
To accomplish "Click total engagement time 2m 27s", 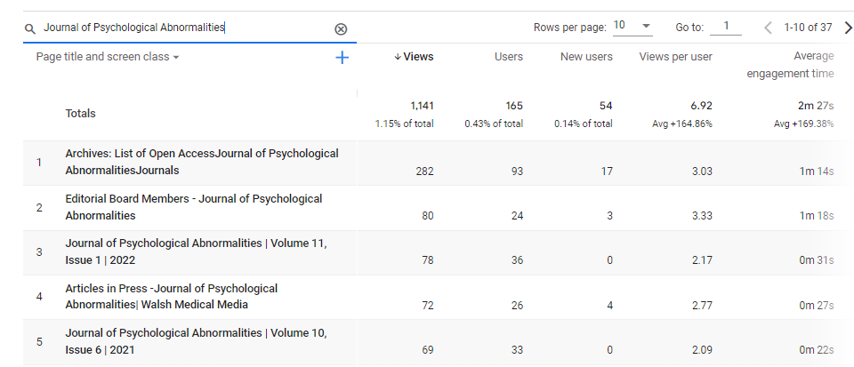I will [816, 106].
